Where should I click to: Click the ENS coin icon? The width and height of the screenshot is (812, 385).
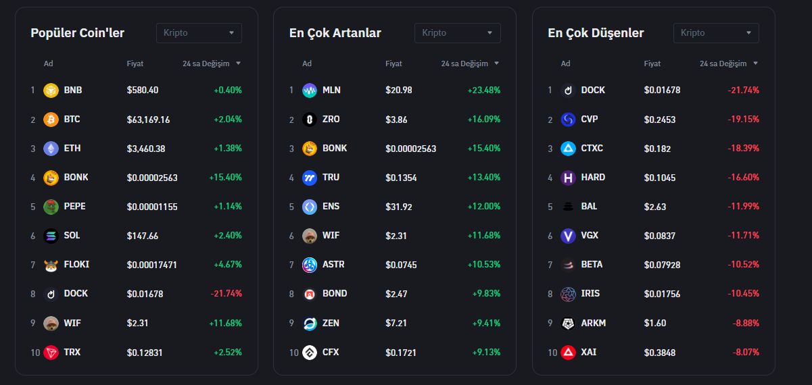coord(310,207)
